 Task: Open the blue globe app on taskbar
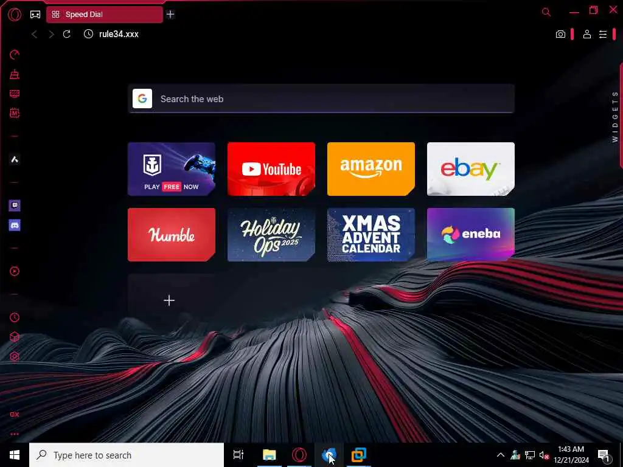tap(329, 455)
